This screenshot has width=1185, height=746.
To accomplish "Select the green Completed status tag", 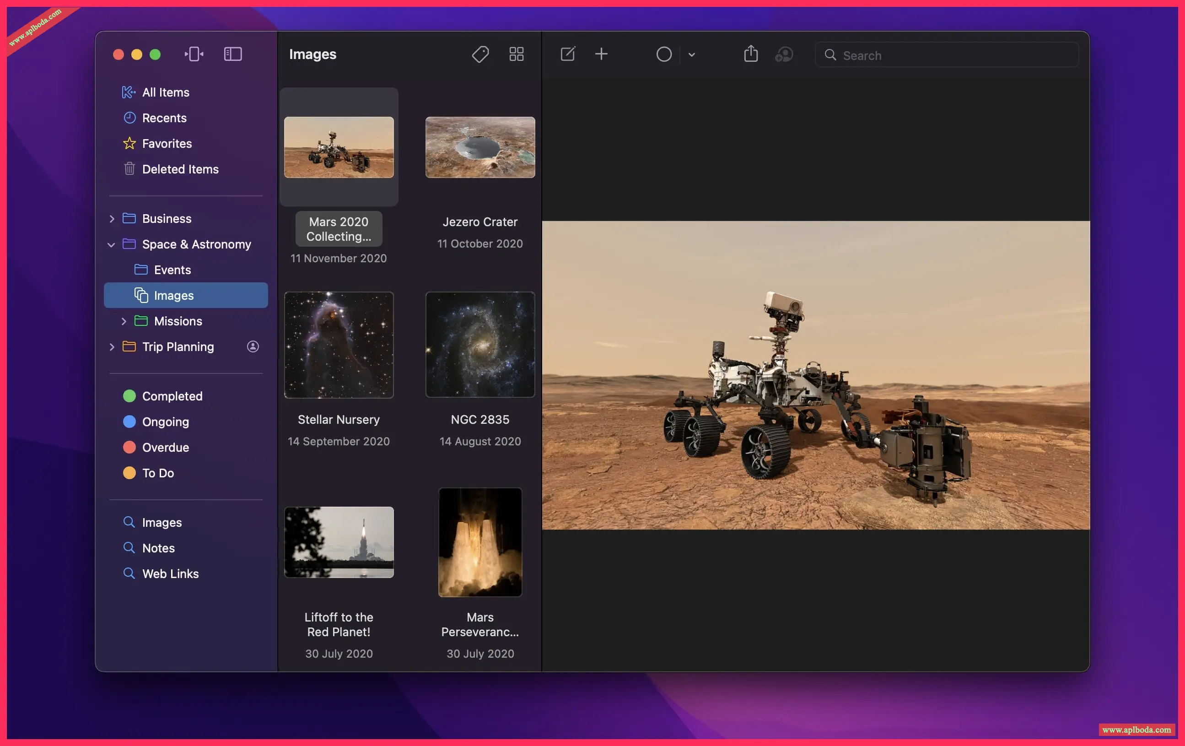I will [x=172, y=396].
